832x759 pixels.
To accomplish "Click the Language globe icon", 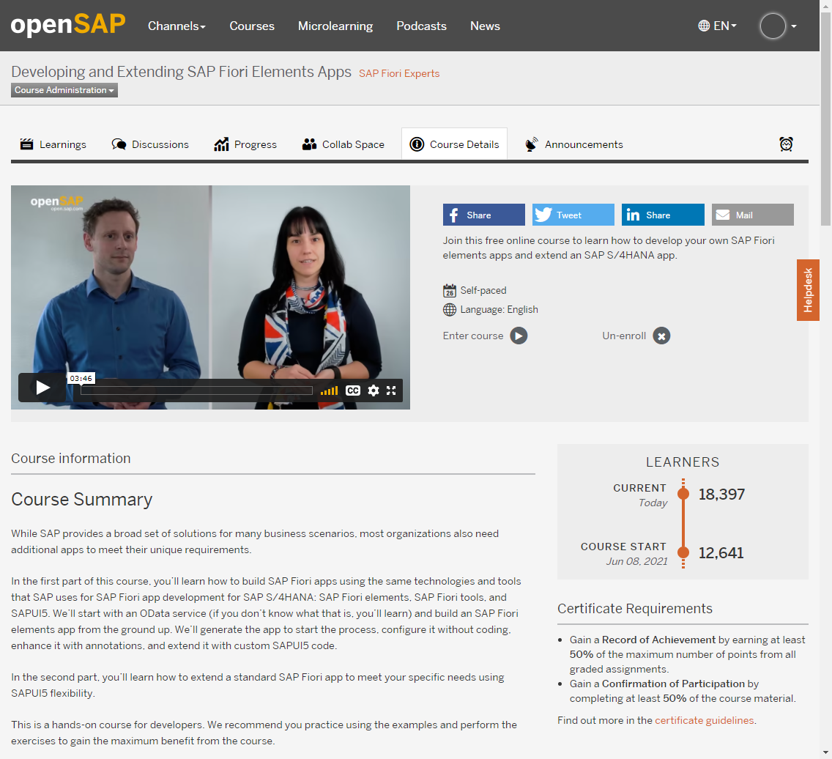I will (450, 310).
